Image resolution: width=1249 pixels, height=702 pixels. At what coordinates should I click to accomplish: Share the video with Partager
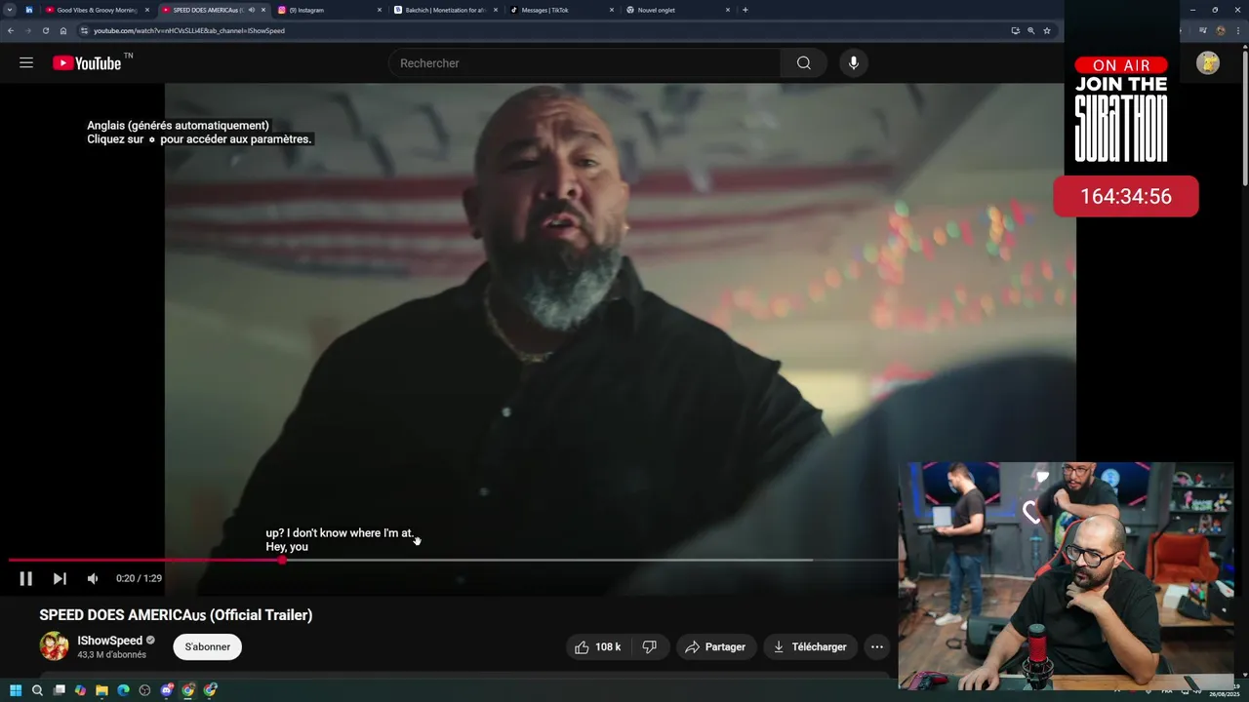coord(715,646)
